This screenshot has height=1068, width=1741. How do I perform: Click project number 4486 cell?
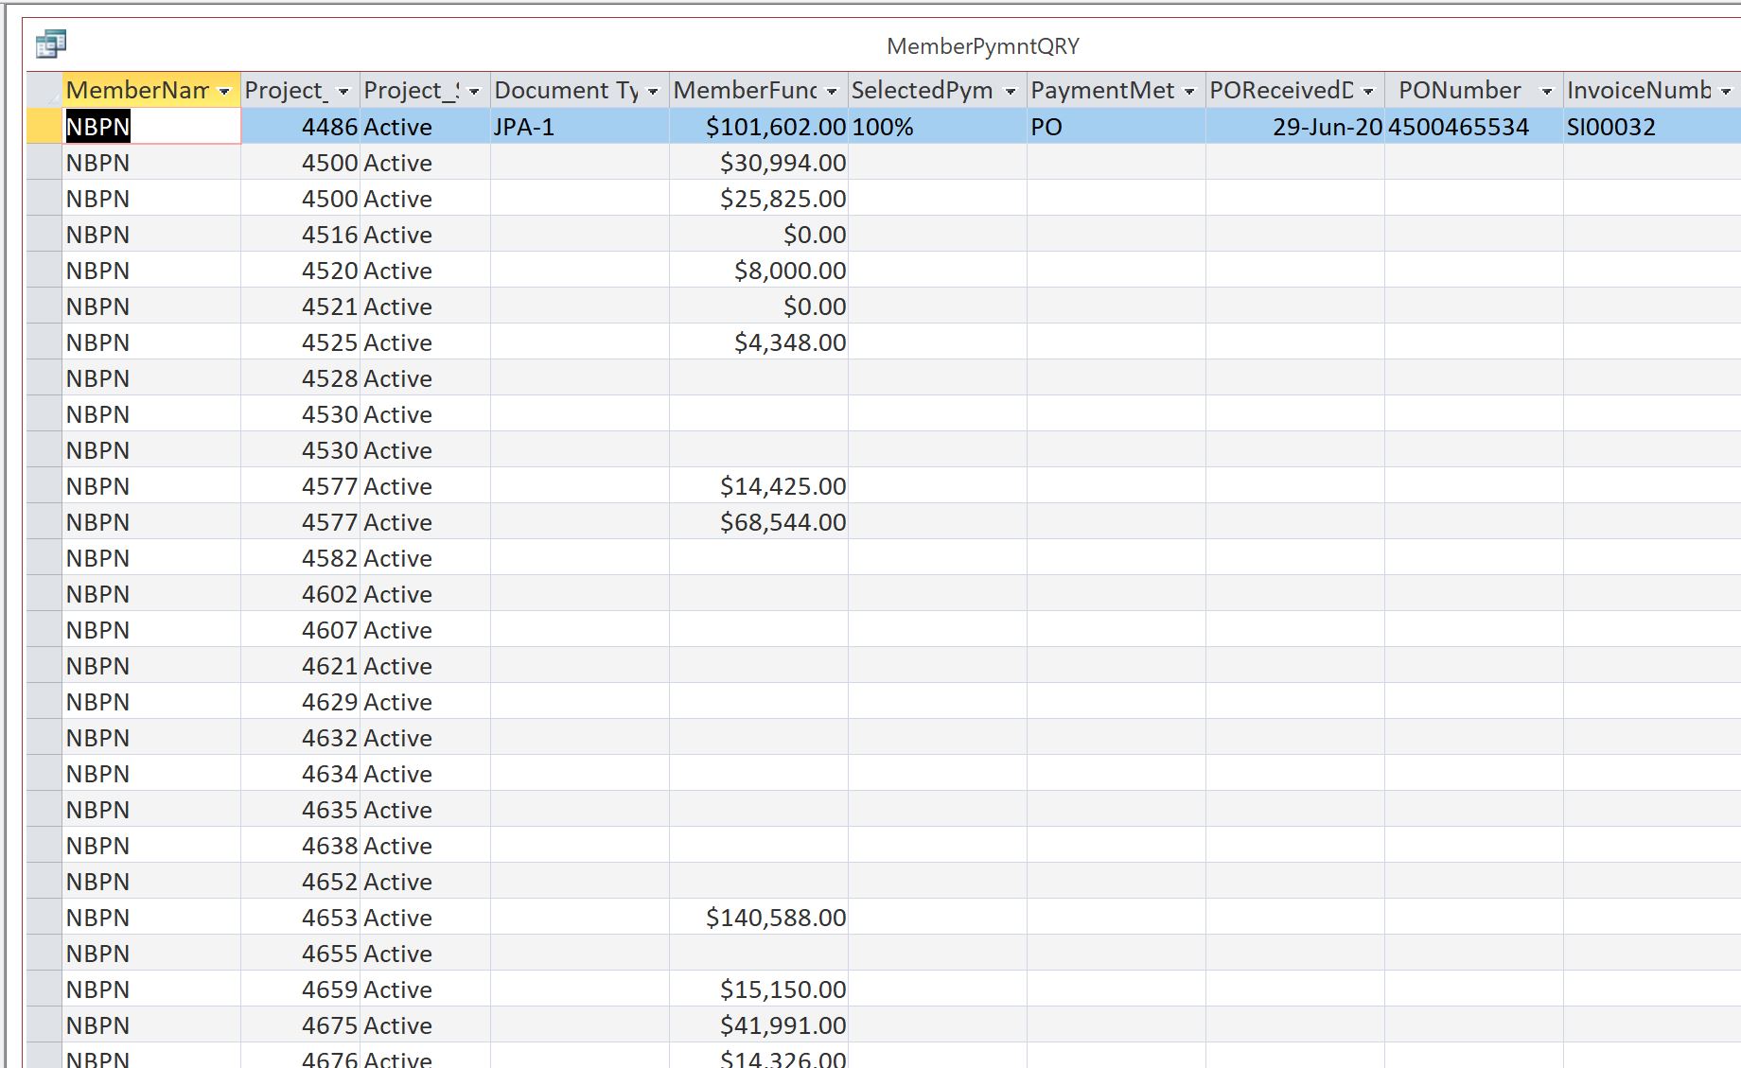(x=301, y=127)
